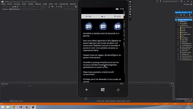Click the Automatique panel vertical scrollbar
The image size is (193, 109).
[173, 92]
